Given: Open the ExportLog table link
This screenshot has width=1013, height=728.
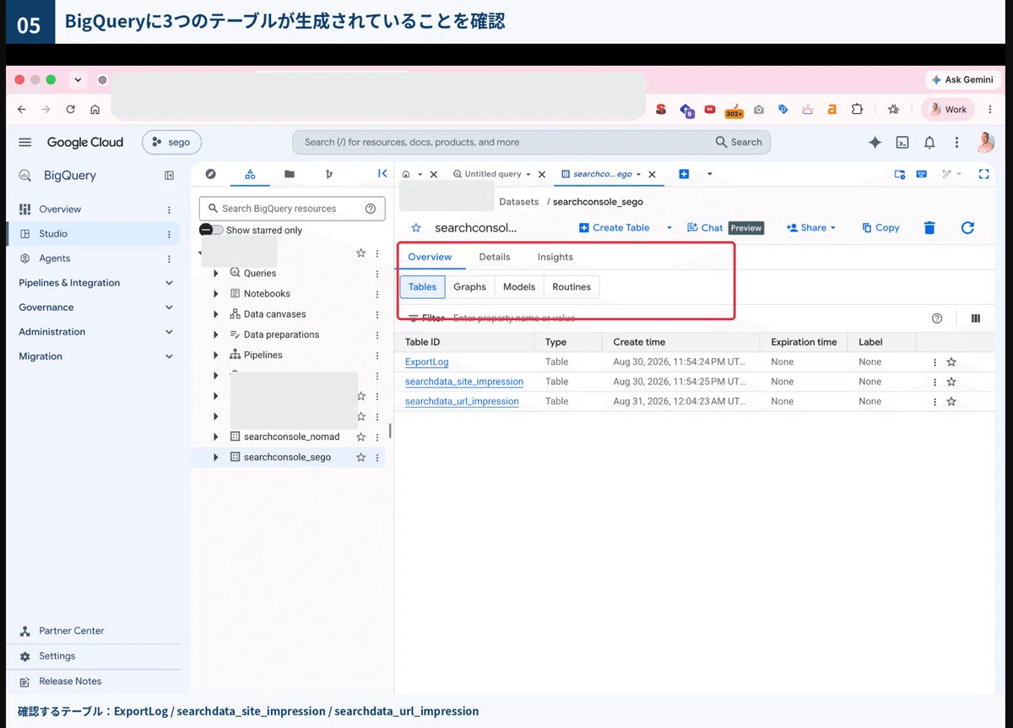Looking at the screenshot, I should pyautogui.click(x=427, y=362).
